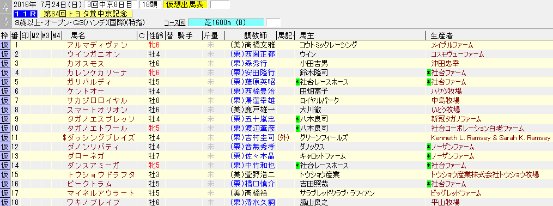Click the 仮 frame cell in row 18
This screenshot has width=553, height=206.
point(5,202)
